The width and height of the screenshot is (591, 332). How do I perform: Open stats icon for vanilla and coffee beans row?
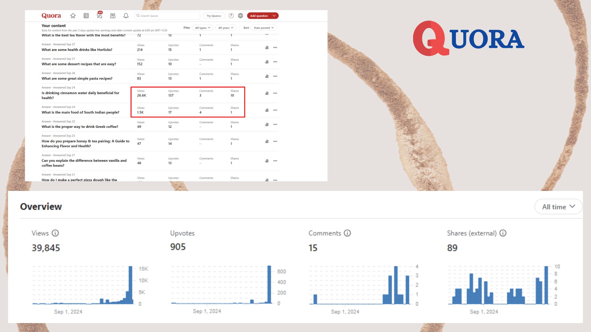(267, 161)
